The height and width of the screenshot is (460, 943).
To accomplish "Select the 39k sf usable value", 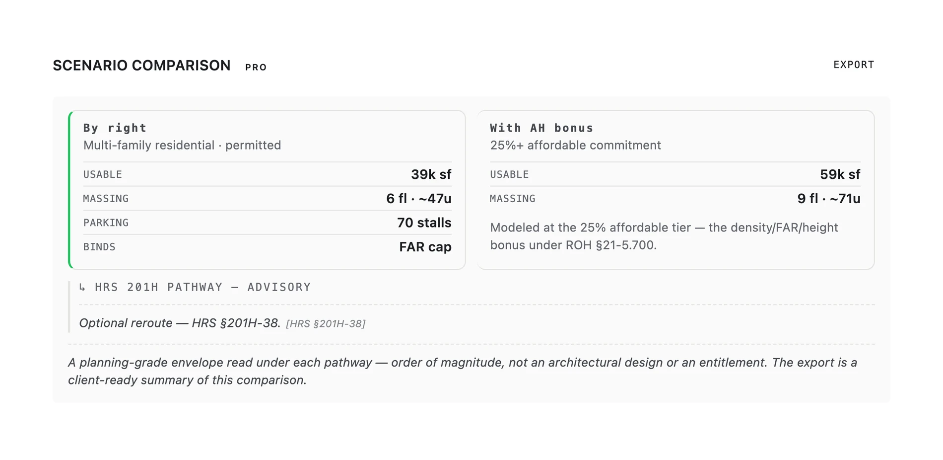I will 431,174.
